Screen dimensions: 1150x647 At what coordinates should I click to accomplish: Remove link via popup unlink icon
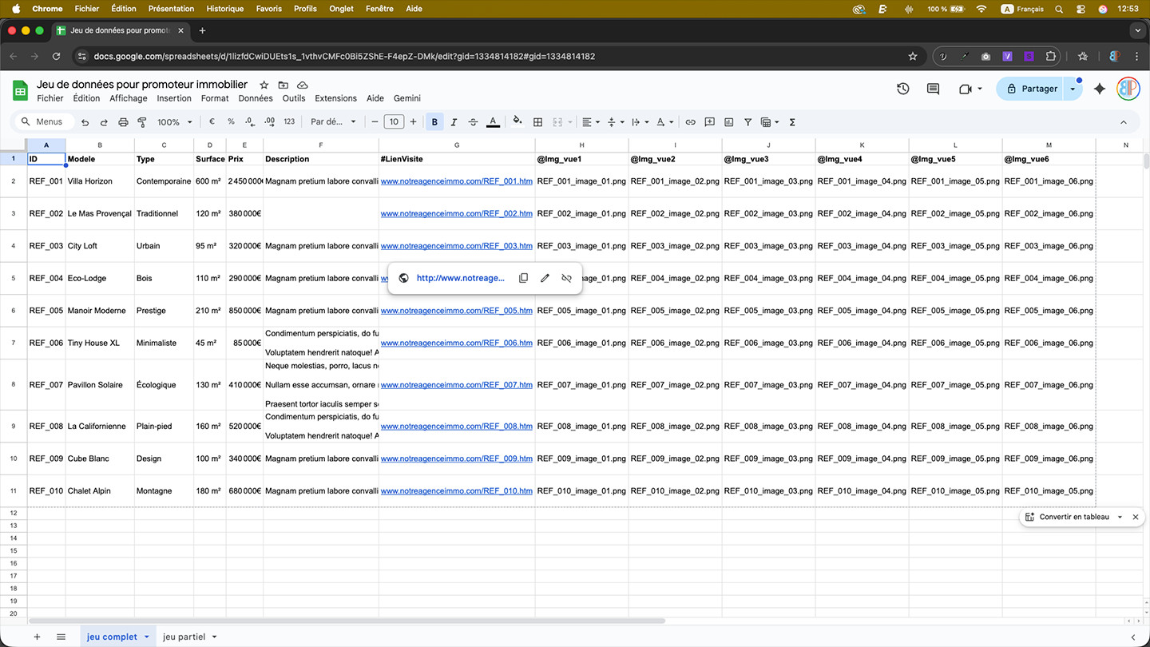566,278
